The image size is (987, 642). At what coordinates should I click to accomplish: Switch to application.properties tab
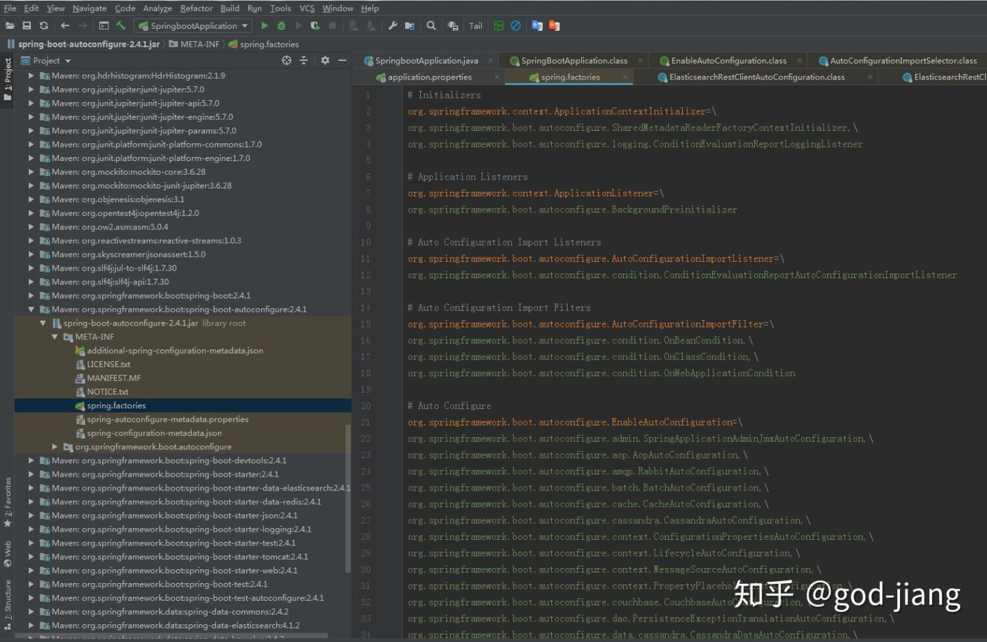pos(430,77)
